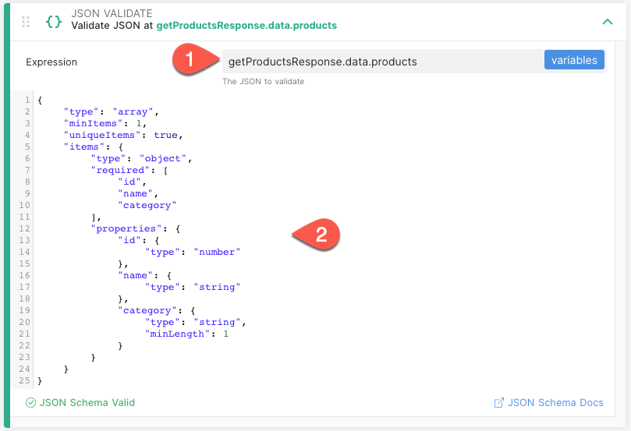
Task: Click the curly braces JSON Validate icon
Action: coord(54,22)
